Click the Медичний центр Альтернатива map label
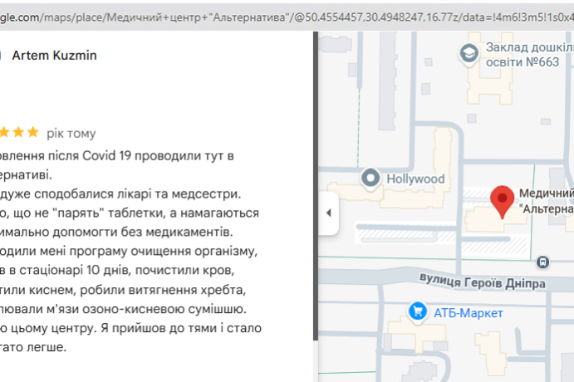The image size is (574, 382). [x=546, y=201]
